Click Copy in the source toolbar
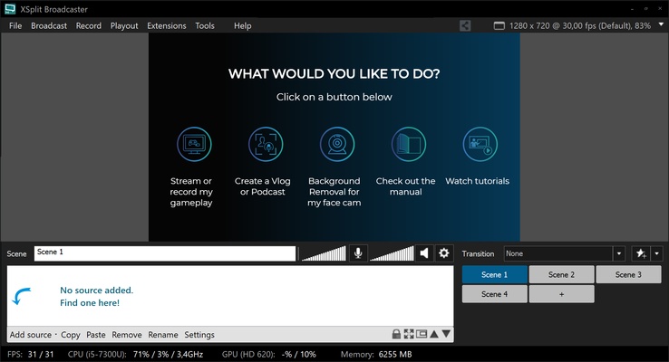669x362 pixels. 71,334
